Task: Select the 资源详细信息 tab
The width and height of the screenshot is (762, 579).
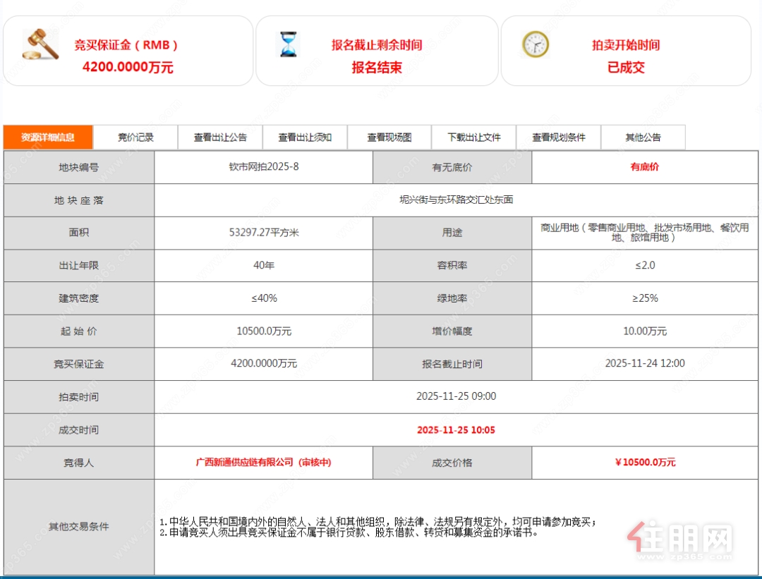Action: 48,138
